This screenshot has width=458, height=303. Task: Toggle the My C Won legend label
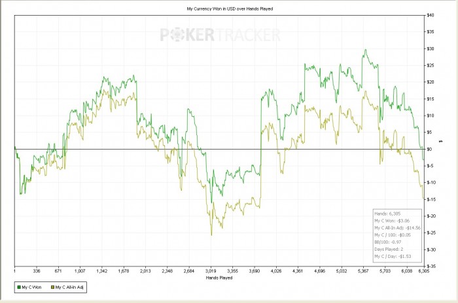(x=32, y=287)
